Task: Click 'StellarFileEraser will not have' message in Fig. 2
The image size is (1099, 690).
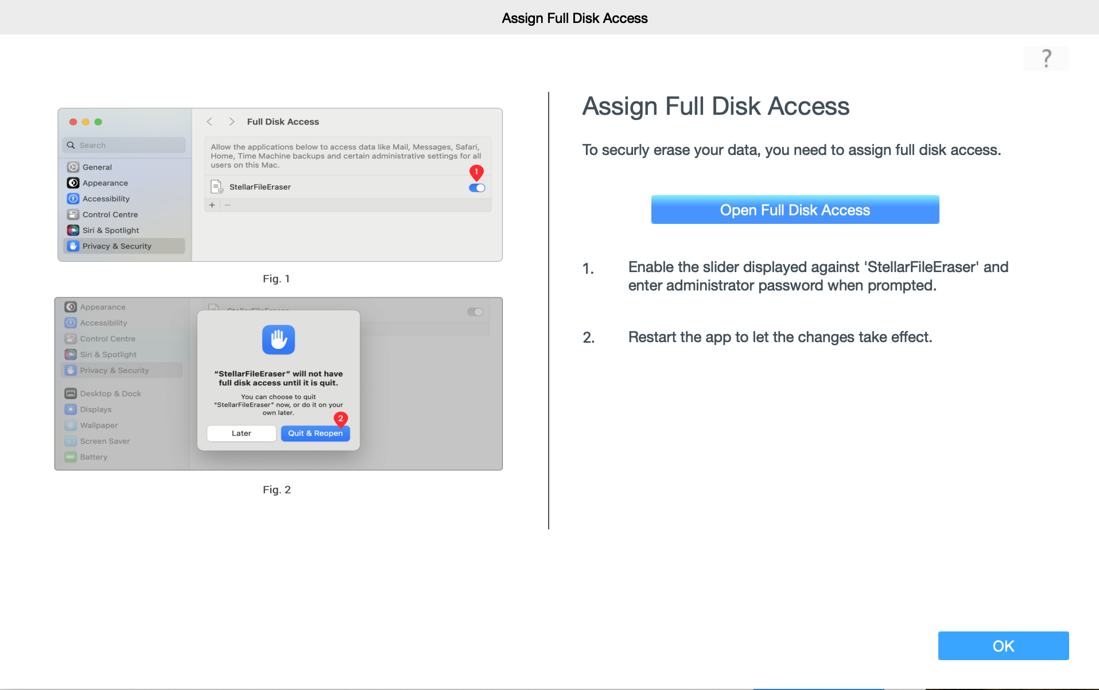Action: (x=278, y=378)
